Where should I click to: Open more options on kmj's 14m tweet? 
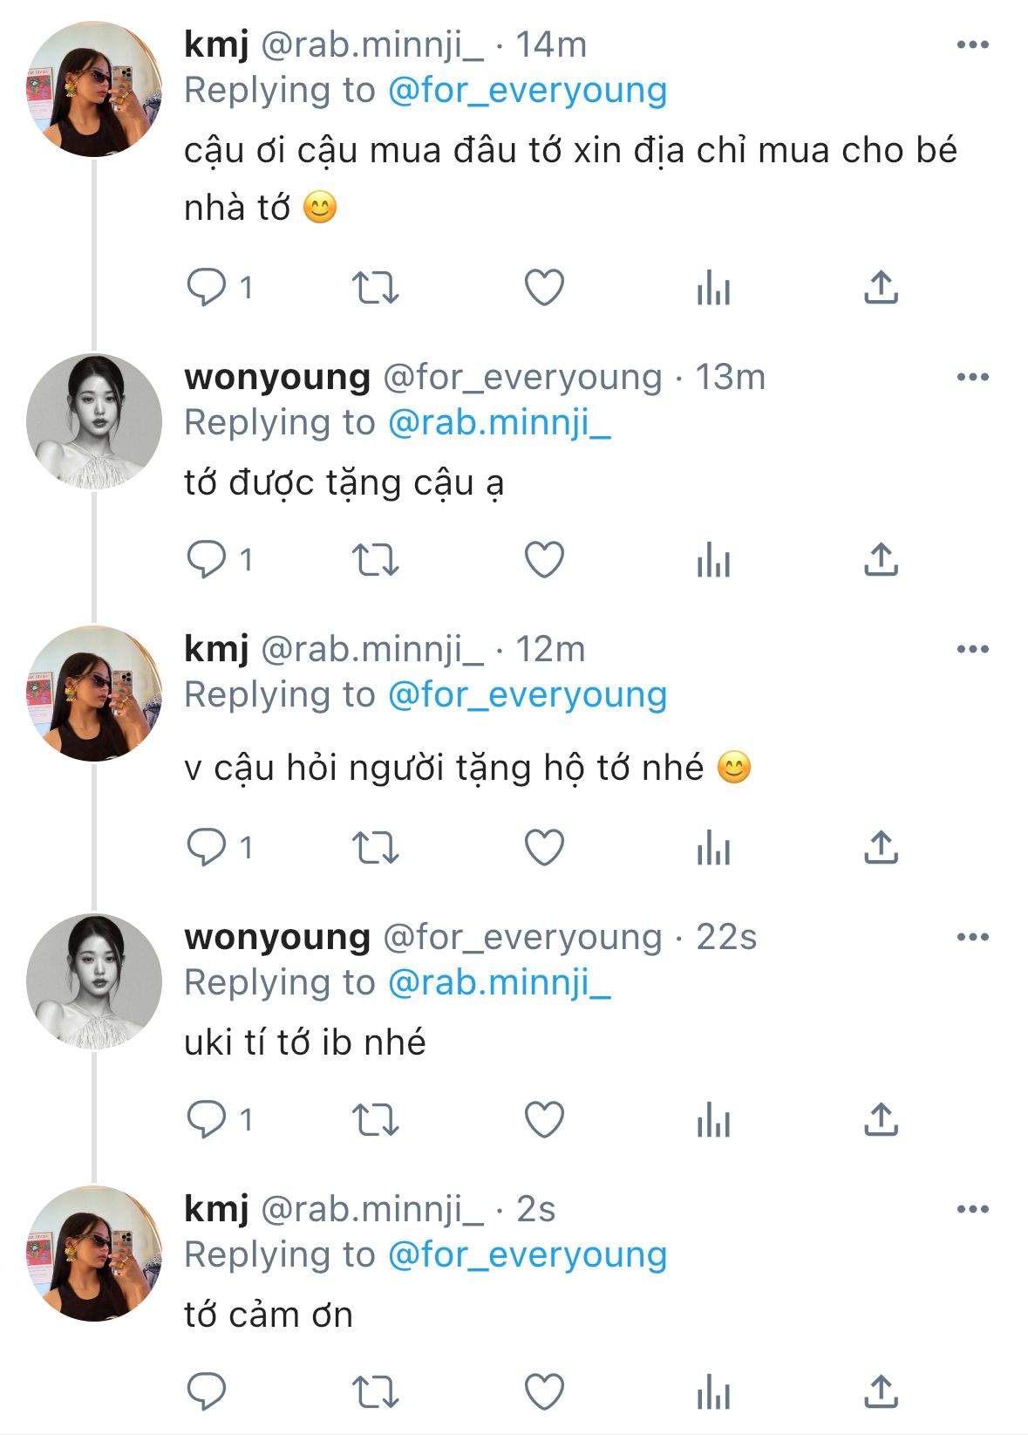972,44
